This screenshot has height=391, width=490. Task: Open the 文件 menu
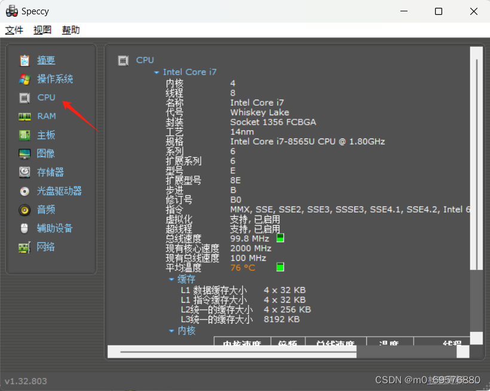tap(14, 30)
